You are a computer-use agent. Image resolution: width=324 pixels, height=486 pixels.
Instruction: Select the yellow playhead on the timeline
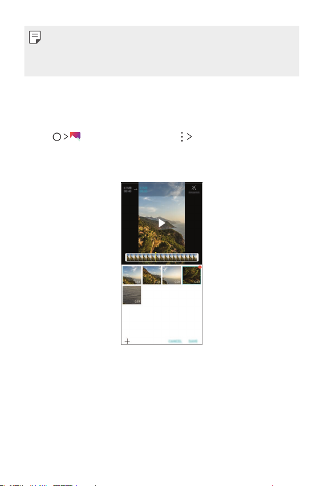pyautogui.click(x=156, y=257)
